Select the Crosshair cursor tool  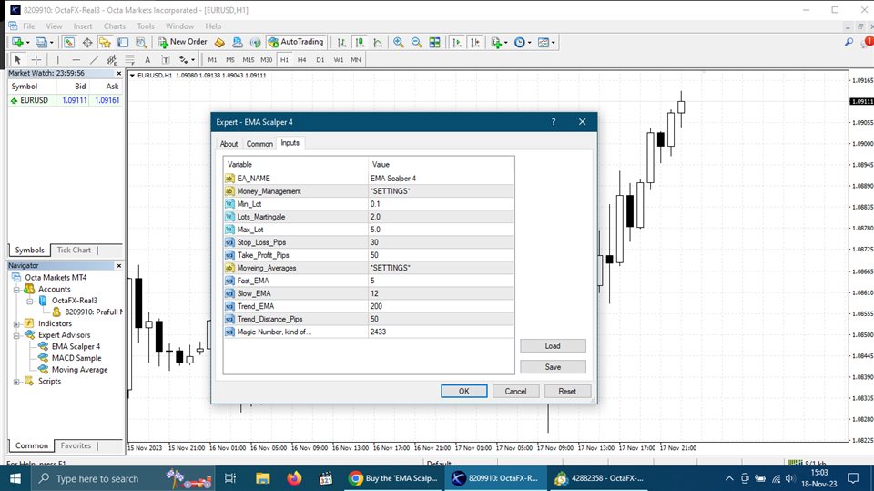[36, 59]
